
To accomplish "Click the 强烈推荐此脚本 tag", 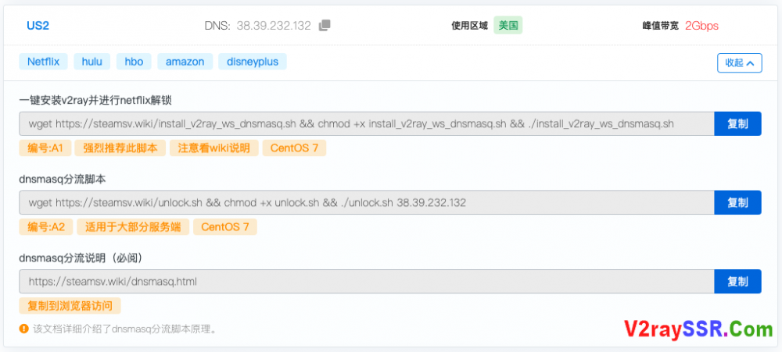I will 120,148.
